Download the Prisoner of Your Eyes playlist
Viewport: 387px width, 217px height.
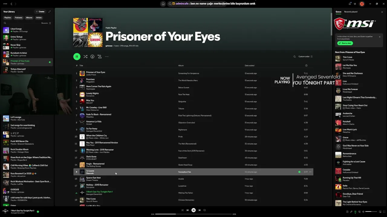click(x=93, y=56)
